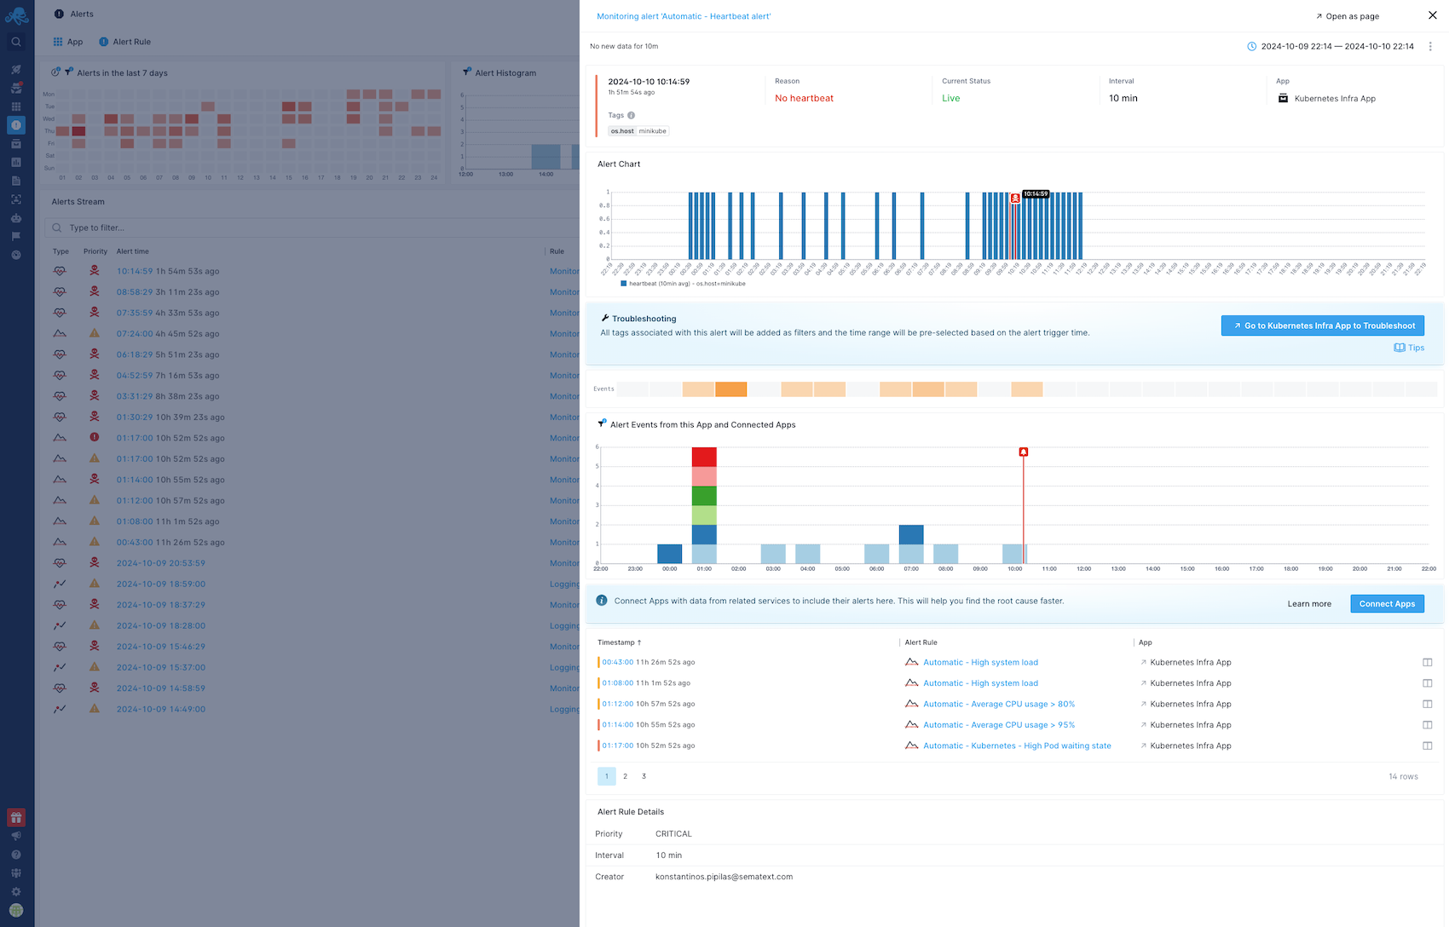The height and width of the screenshot is (927, 1449).
Task: Open the user avatar at sidebar bottom
Action: point(16,910)
